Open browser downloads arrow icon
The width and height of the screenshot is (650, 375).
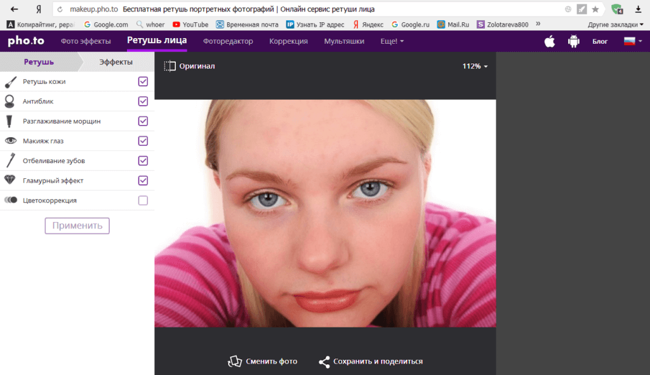click(x=639, y=10)
